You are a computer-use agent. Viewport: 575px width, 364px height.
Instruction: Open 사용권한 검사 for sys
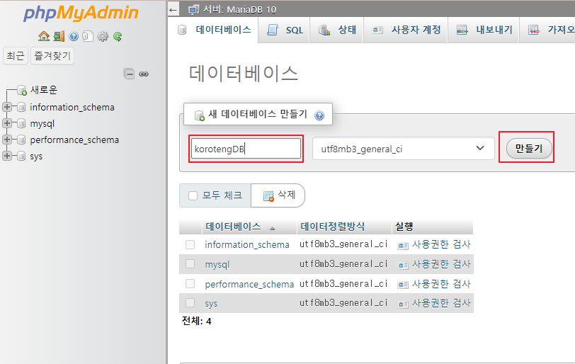coord(434,303)
